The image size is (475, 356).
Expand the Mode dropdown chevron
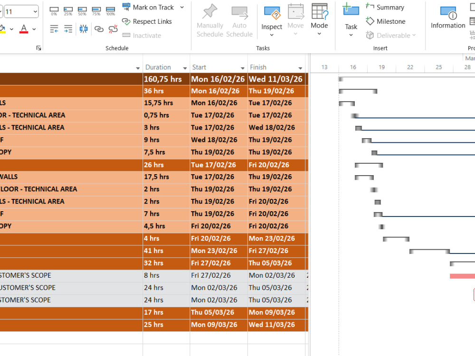pos(319,34)
